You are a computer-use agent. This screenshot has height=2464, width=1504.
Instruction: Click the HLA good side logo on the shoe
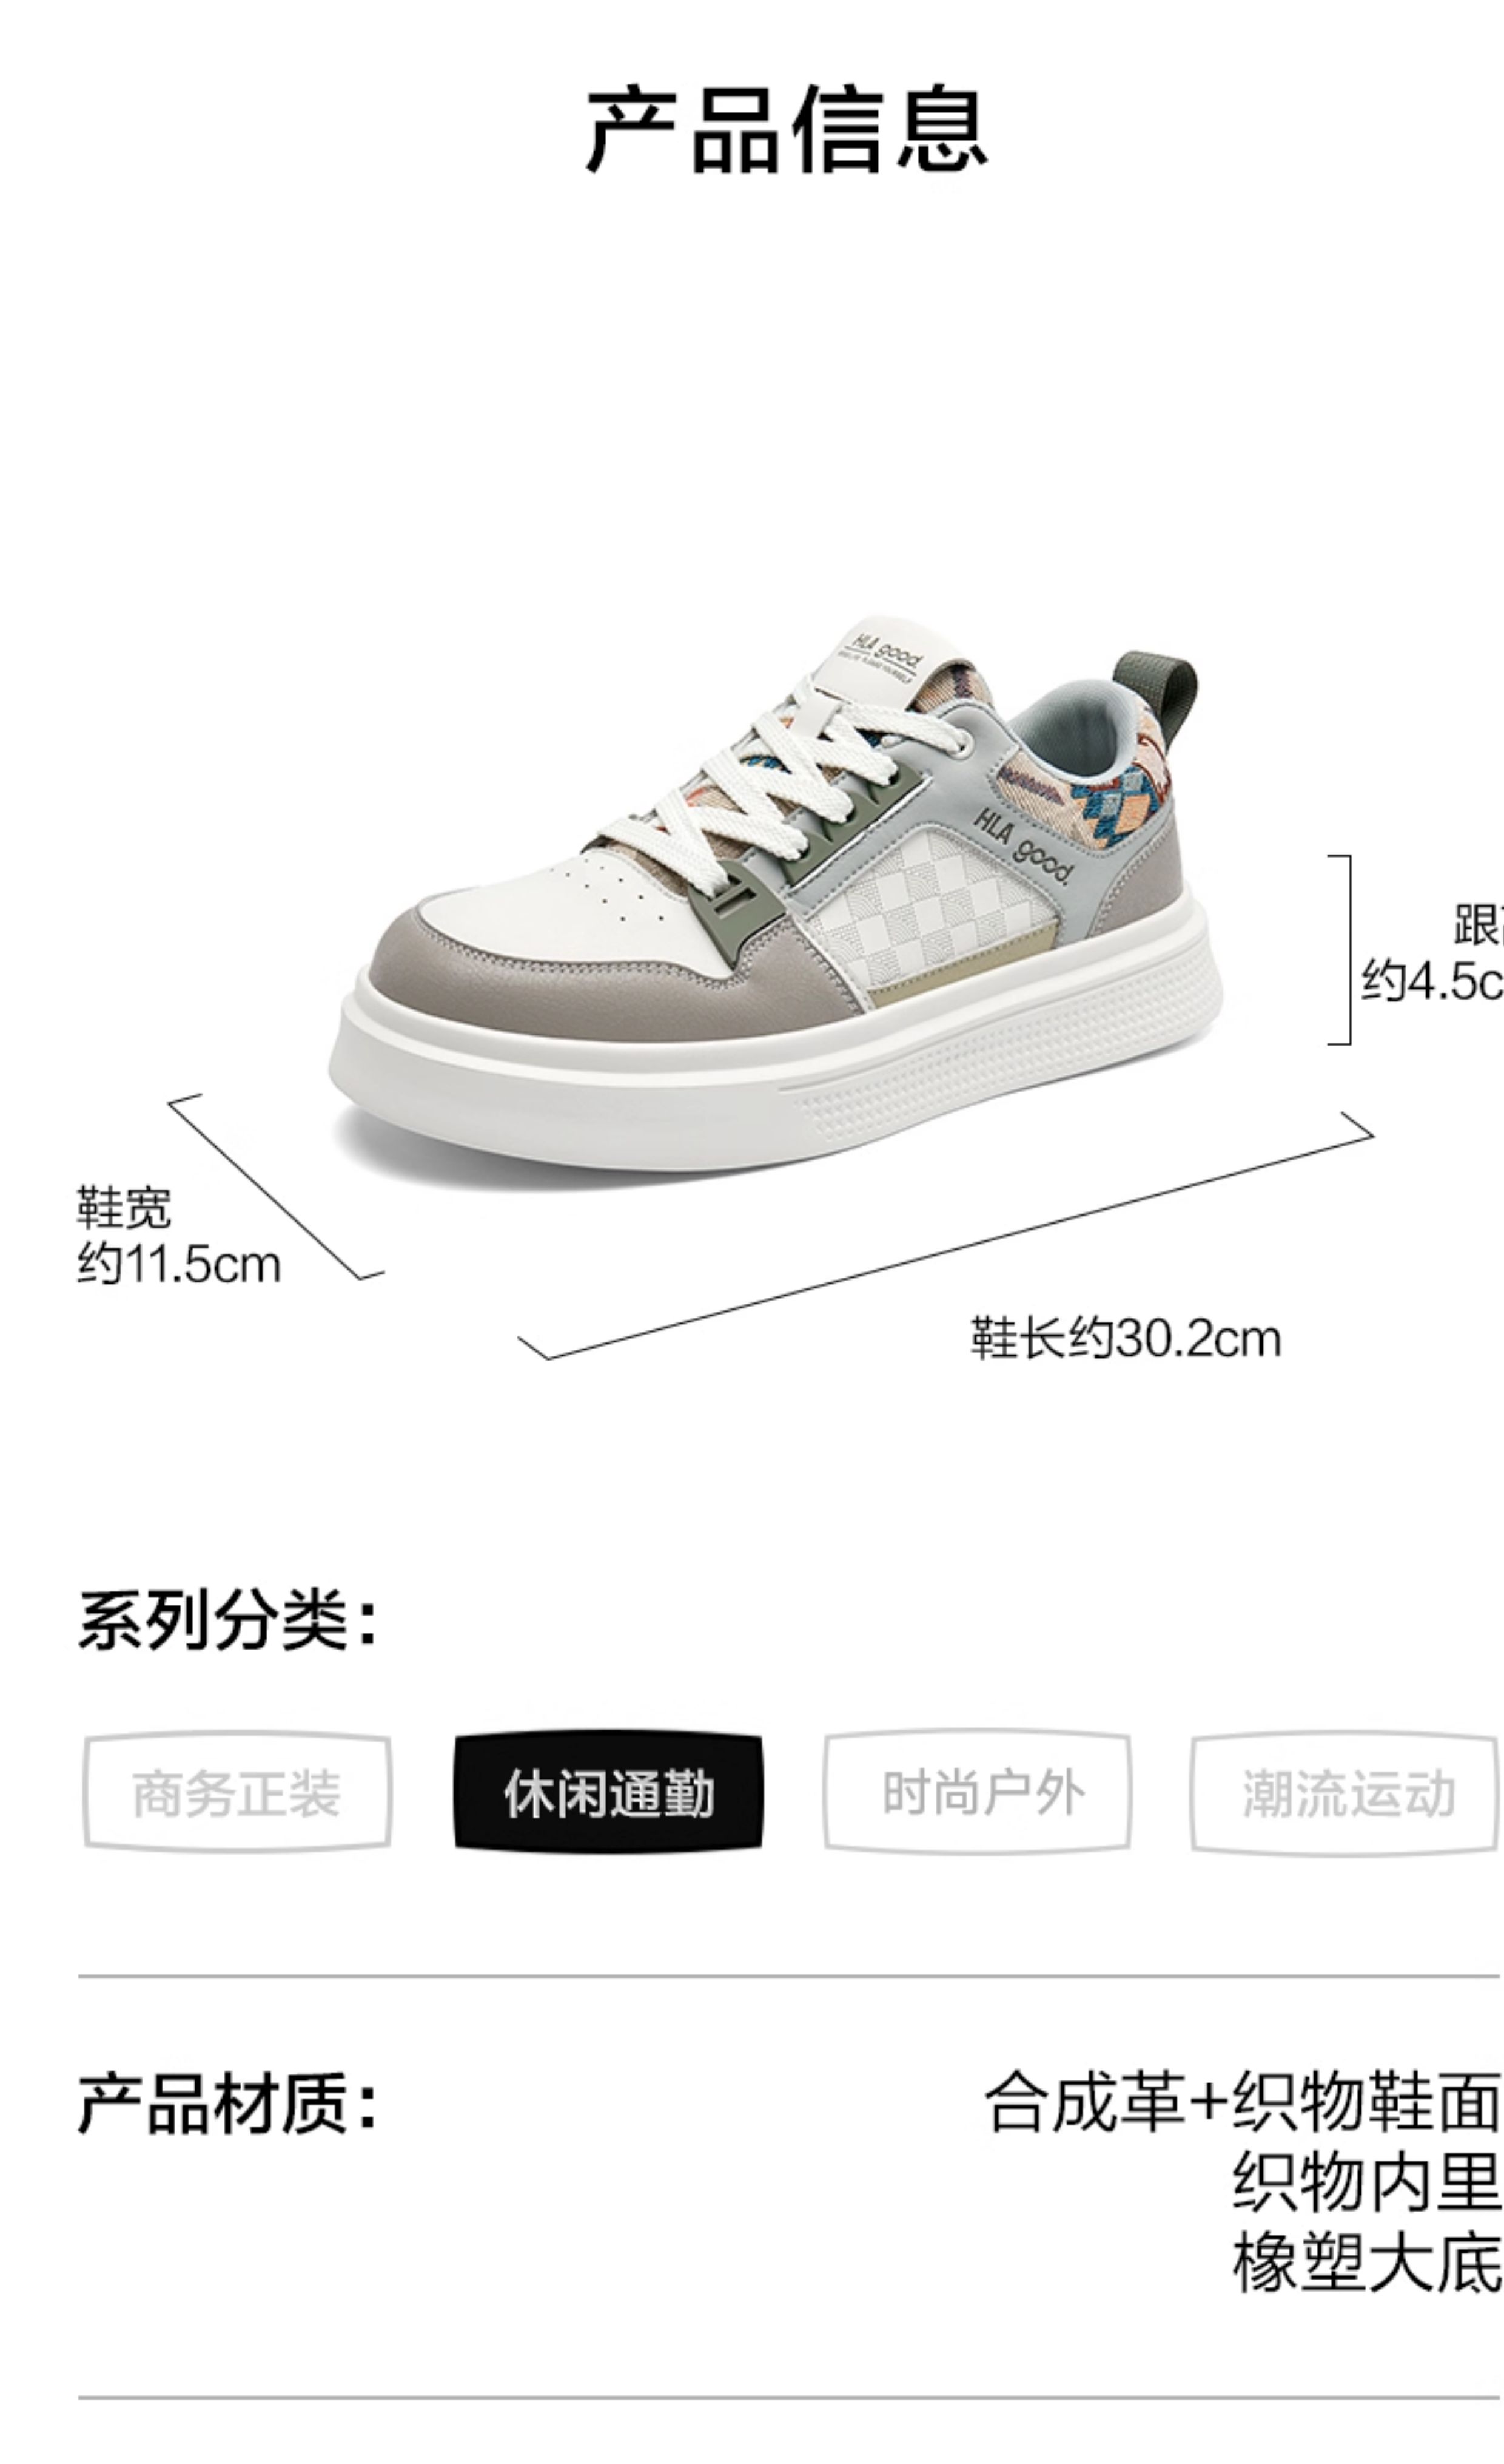click(1021, 847)
